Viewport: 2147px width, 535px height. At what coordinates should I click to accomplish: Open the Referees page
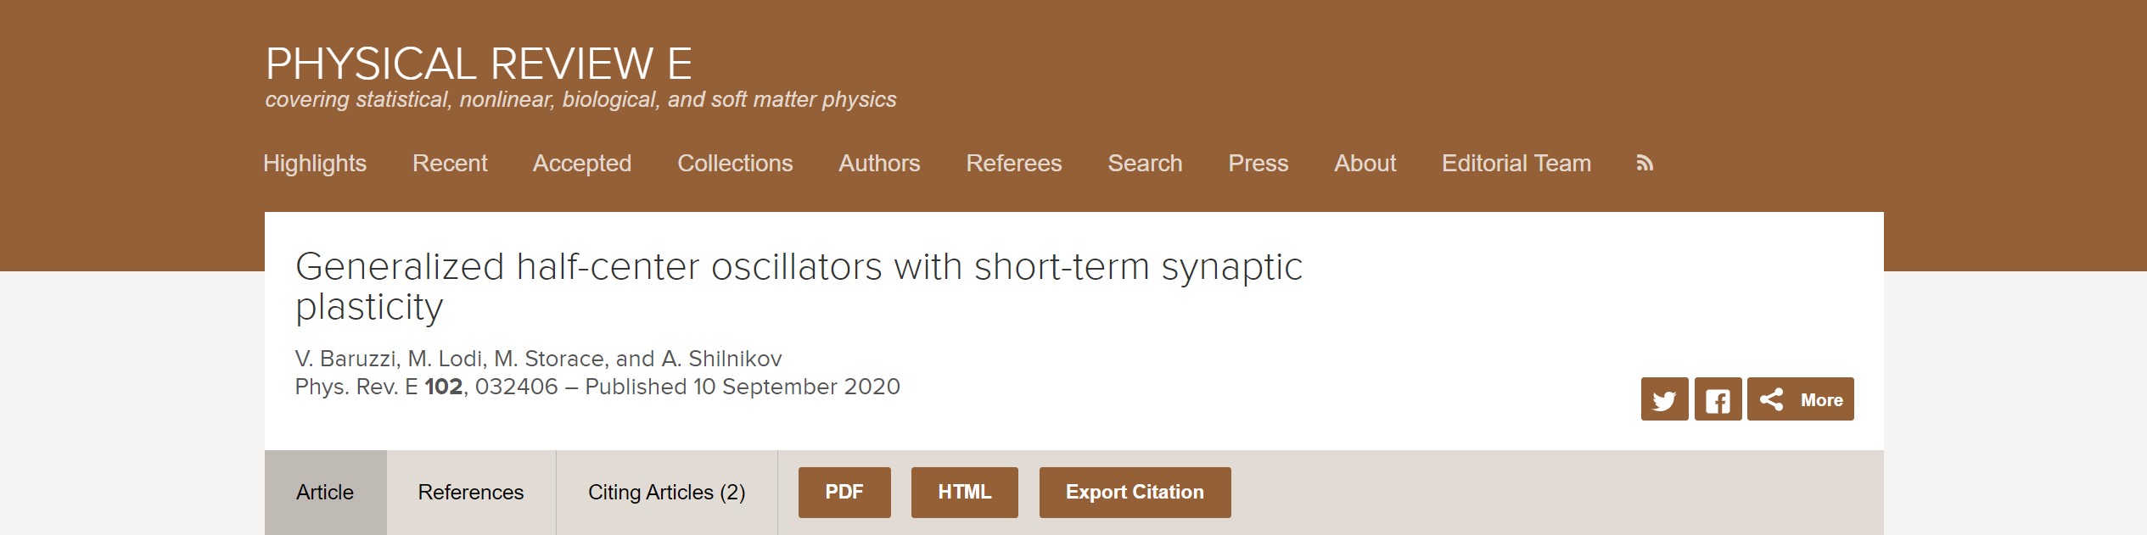pyautogui.click(x=1014, y=164)
